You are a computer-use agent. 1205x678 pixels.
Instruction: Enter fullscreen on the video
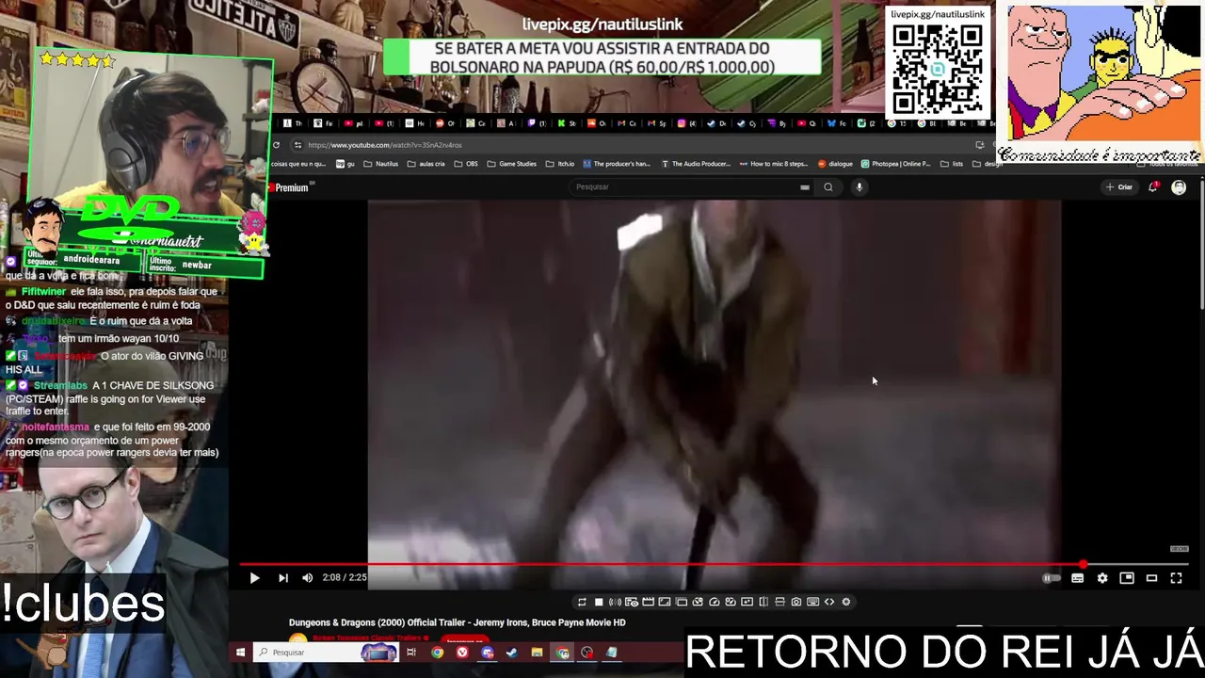pyautogui.click(x=1176, y=578)
